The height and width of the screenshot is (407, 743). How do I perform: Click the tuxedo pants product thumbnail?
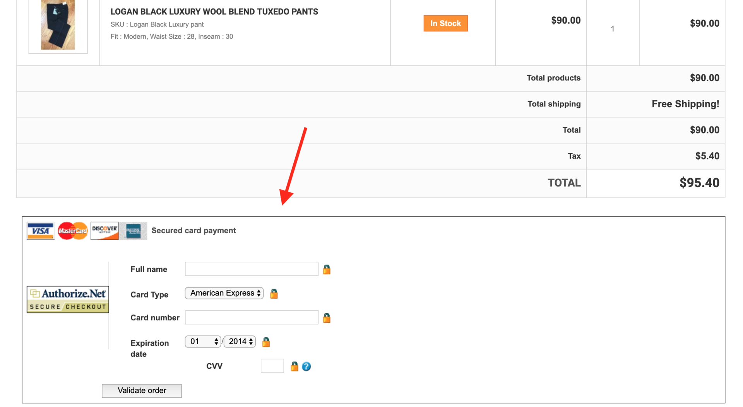[x=58, y=25]
